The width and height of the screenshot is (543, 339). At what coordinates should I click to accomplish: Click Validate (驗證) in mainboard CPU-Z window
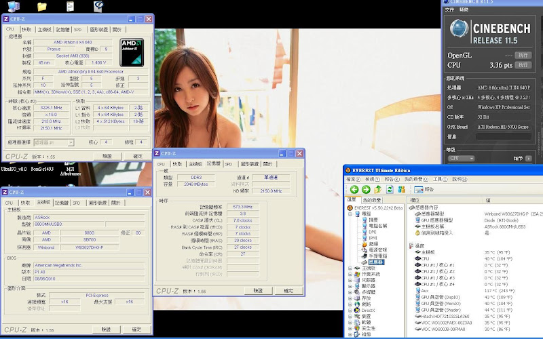pos(106,330)
